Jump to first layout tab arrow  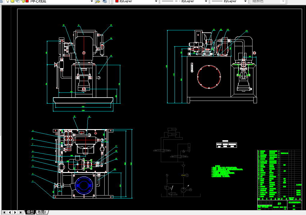pos(4,212)
